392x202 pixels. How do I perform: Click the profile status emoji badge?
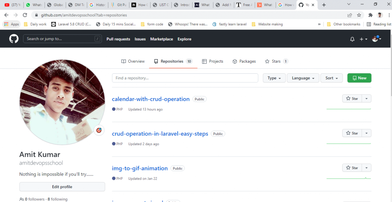(99, 130)
